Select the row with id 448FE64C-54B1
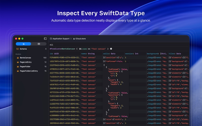This screenshot has width=202, height=126. coord(119,100)
